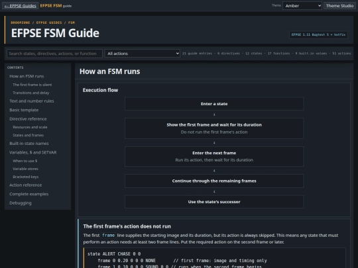Image resolution: width=358 pixels, height=268 pixels.
Task: Open The first frame is silent section
Action: click(32, 85)
